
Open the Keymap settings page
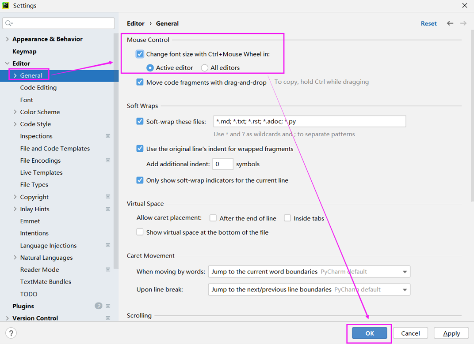24,52
